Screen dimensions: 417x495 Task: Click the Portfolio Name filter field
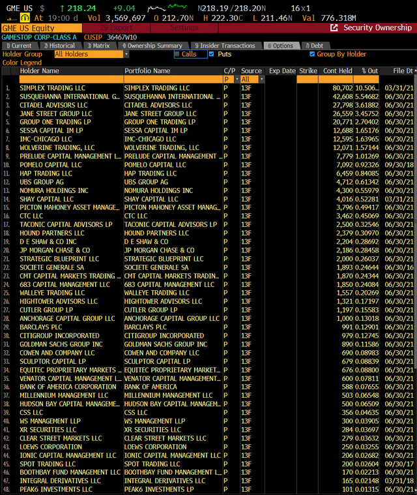(173, 79)
